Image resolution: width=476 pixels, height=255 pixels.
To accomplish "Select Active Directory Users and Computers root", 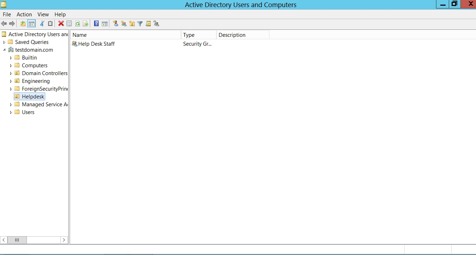I will (x=38, y=34).
